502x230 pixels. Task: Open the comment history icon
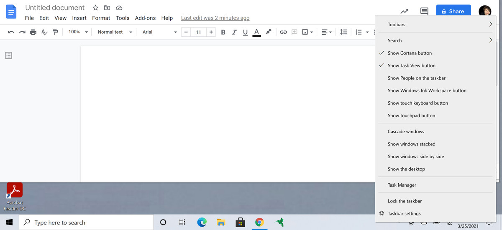pyautogui.click(x=424, y=12)
